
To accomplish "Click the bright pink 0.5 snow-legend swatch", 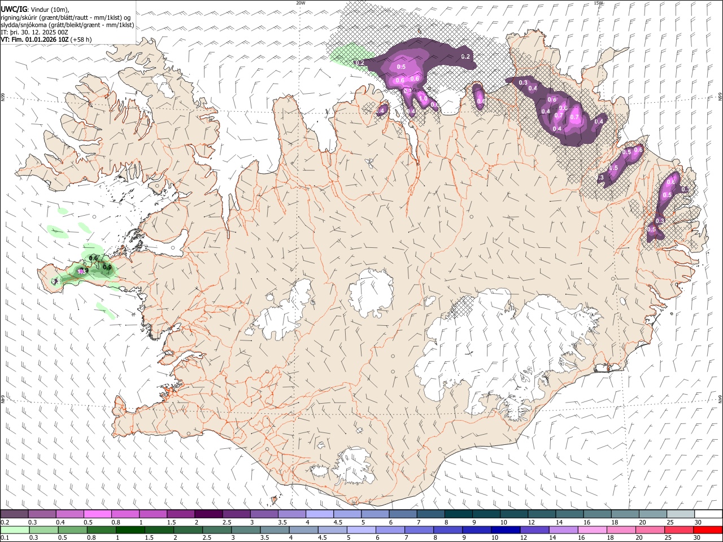I will click(x=97, y=514).
